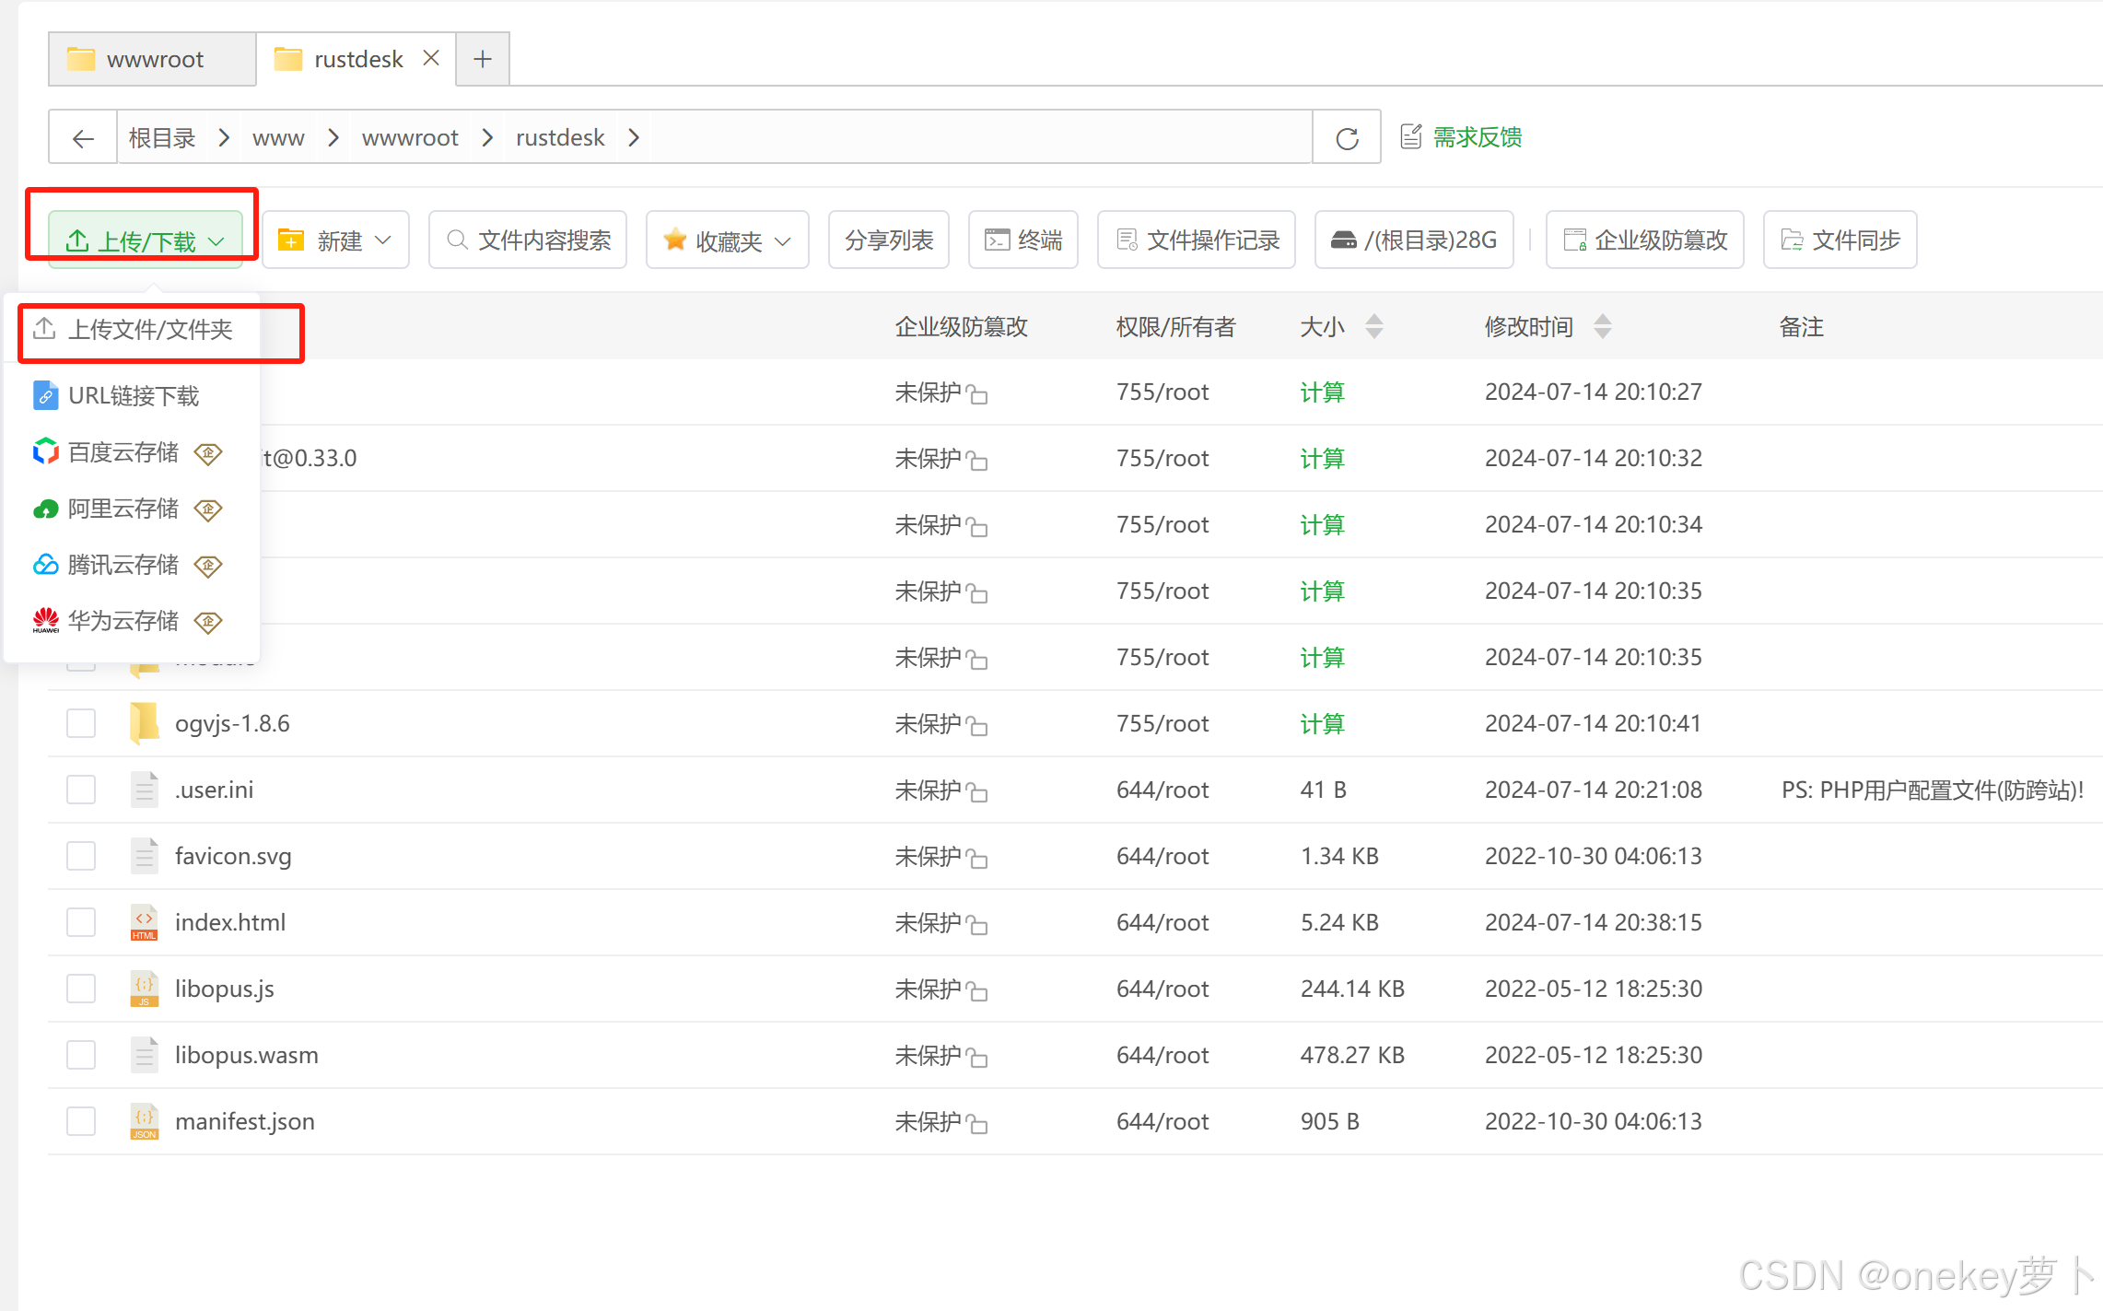Click rustdesk breadcrumb segment
The width and height of the screenshot is (2103, 1311).
560,138
